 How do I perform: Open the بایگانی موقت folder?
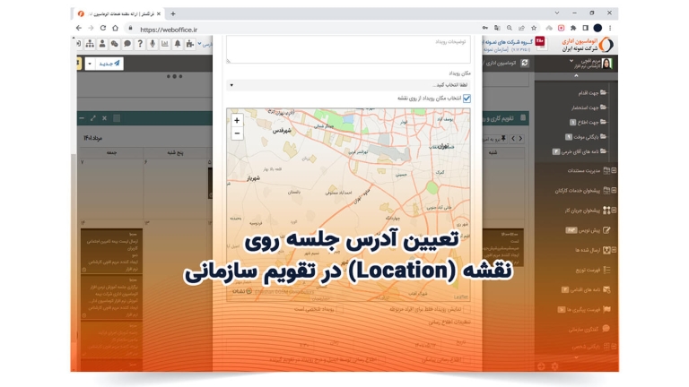(586, 137)
